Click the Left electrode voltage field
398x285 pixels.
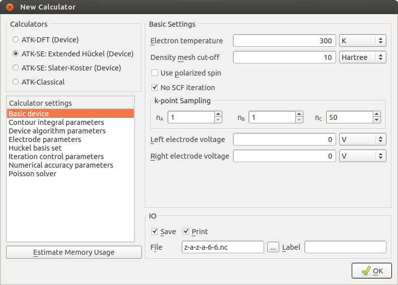point(285,139)
